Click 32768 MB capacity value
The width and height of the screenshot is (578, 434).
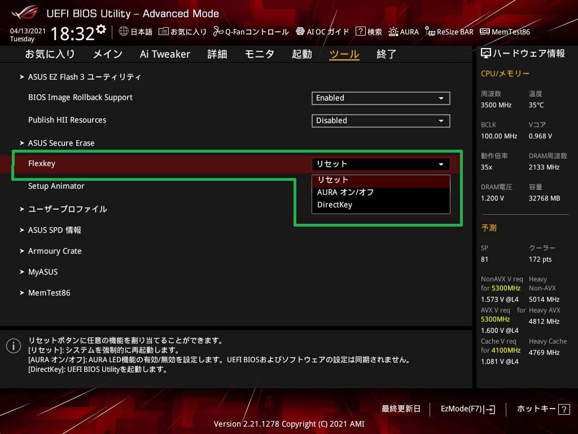pos(544,198)
